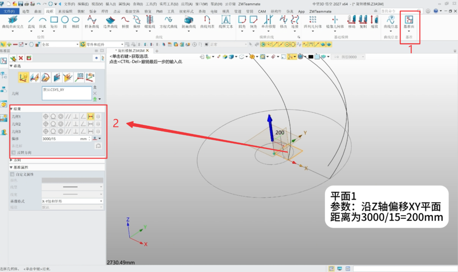Click the save icon in quick access toolbar
458x272 pixels.
pyautogui.click(x=20, y=4)
